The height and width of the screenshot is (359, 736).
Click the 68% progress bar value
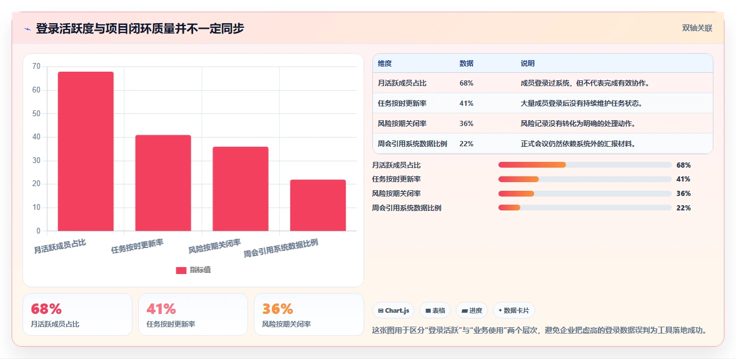click(683, 165)
